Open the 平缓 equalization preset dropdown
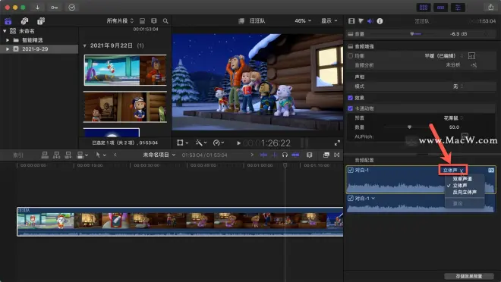The height and width of the screenshot is (282, 501). (x=444, y=56)
